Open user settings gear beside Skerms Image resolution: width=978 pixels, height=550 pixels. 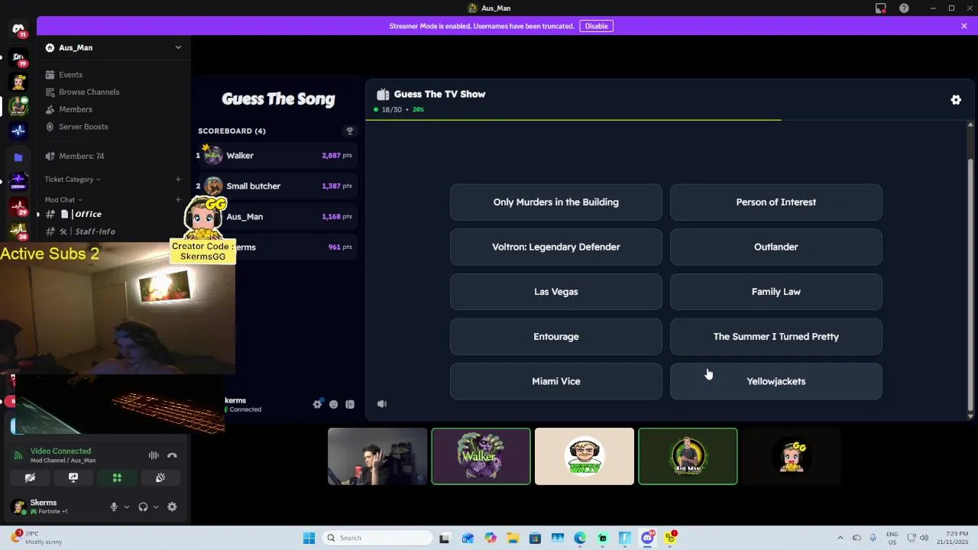172,506
